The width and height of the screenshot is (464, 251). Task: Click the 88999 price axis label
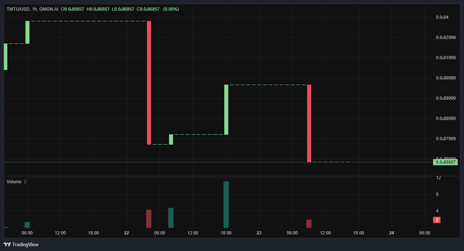446,119
